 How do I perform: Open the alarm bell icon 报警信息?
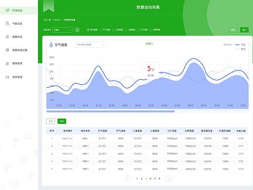coord(7,37)
